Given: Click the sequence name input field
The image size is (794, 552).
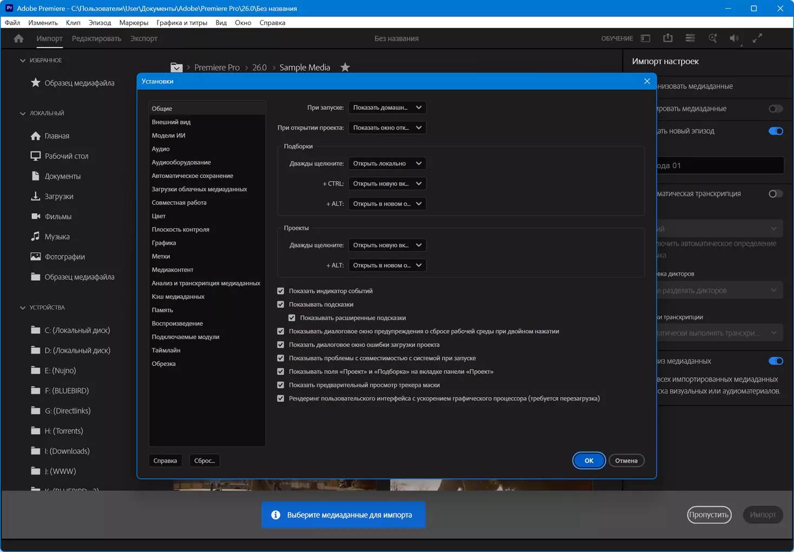Looking at the screenshot, I should pos(720,166).
